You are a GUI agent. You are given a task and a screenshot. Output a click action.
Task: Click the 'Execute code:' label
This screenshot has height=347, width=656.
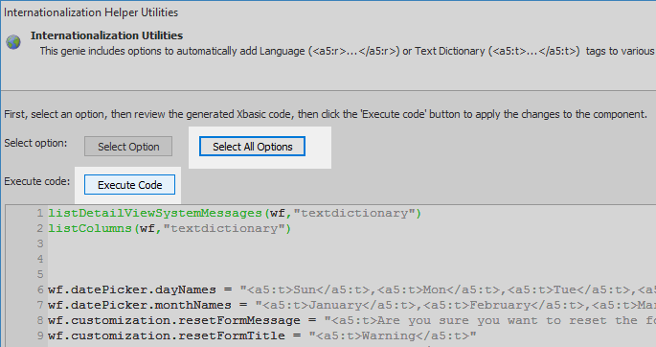tap(37, 181)
